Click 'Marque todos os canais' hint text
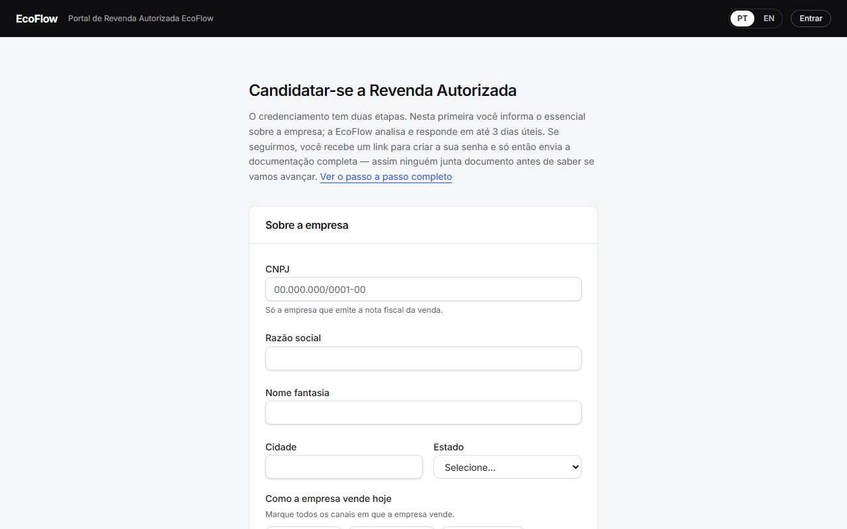This screenshot has height=529, width=847. tap(360, 514)
